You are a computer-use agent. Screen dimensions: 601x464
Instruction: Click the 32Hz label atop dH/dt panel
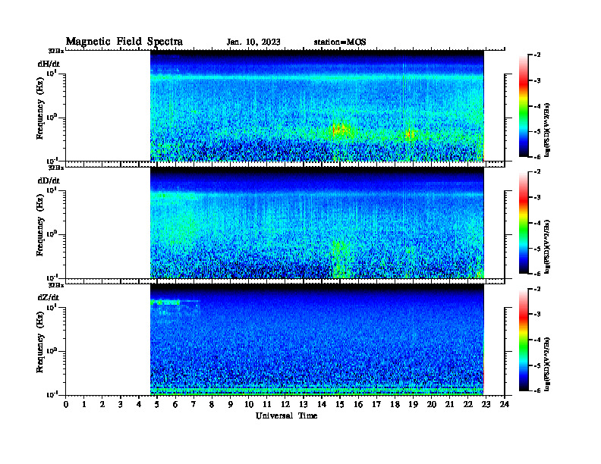56,51
